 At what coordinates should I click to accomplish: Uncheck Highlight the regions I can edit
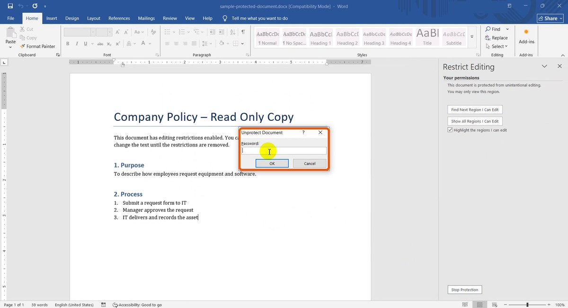(x=450, y=130)
